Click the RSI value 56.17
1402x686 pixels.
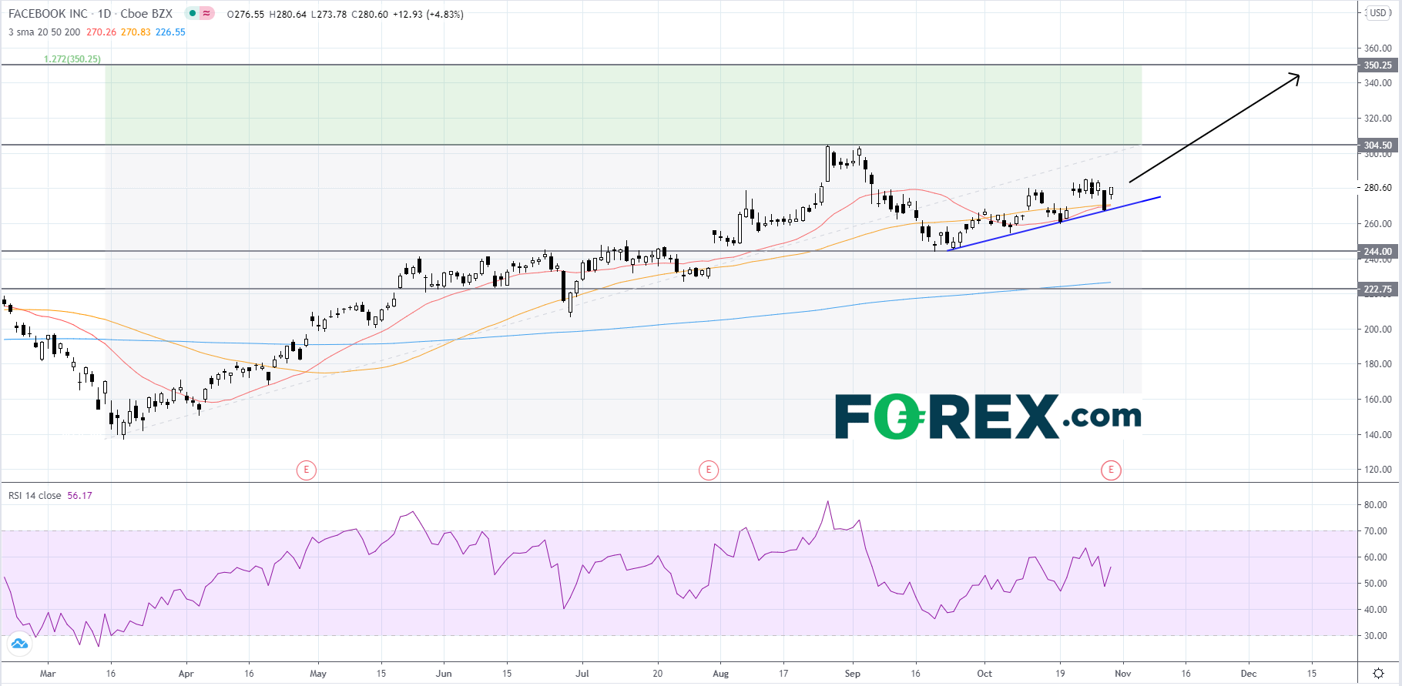[79, 496]
